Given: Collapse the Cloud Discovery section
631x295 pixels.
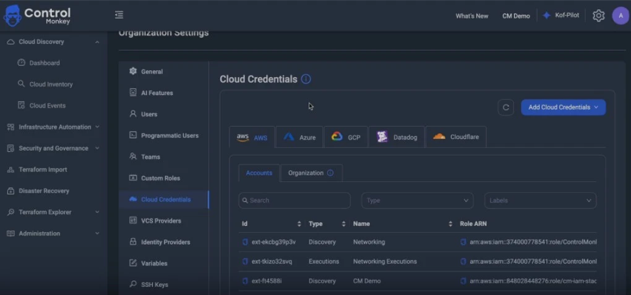Looking at the screenshot, I should tap(97, 42).
